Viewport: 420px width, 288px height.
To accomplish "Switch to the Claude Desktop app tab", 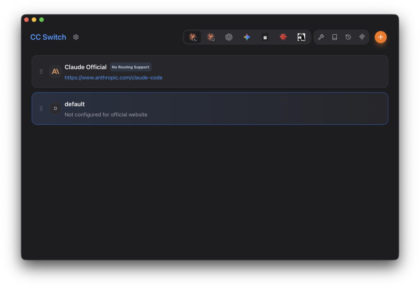I will [211, 37].
